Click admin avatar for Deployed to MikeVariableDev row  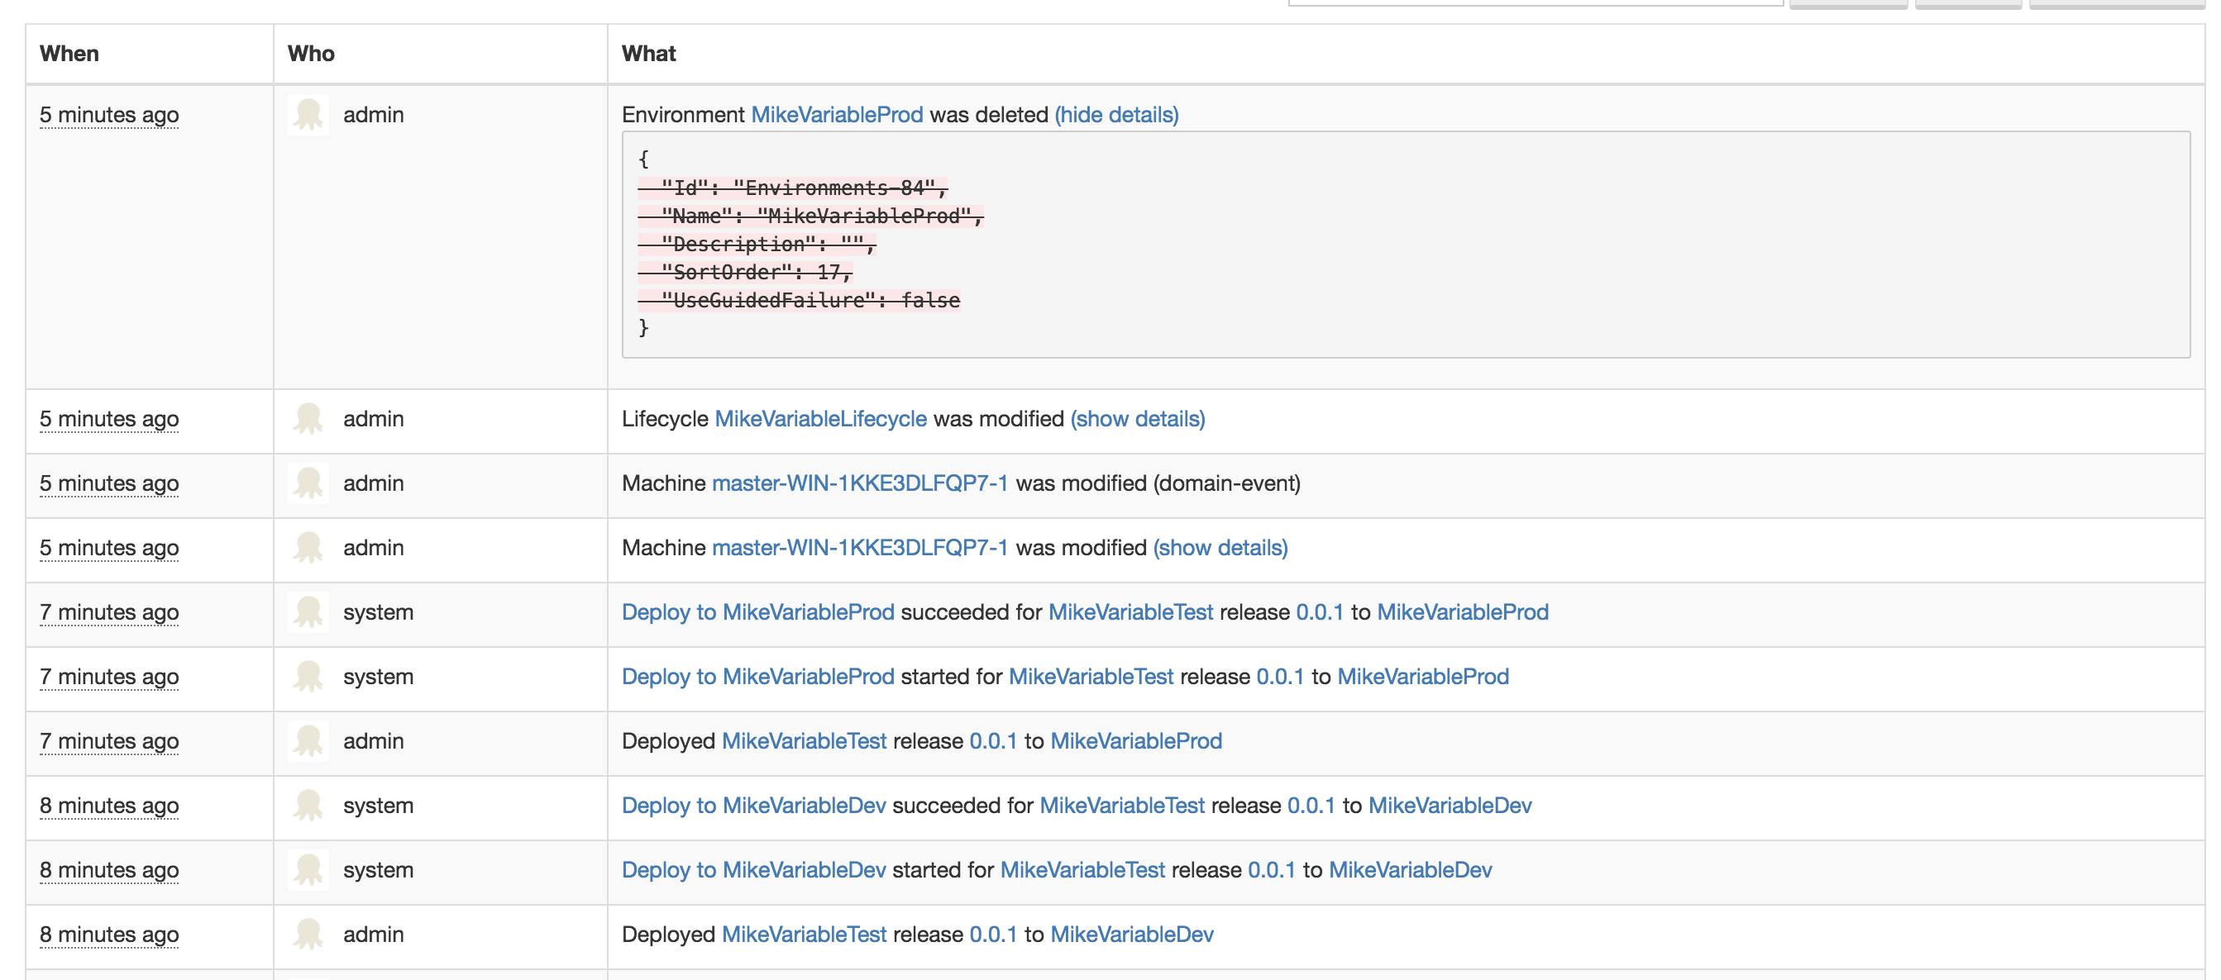point(308,935)
